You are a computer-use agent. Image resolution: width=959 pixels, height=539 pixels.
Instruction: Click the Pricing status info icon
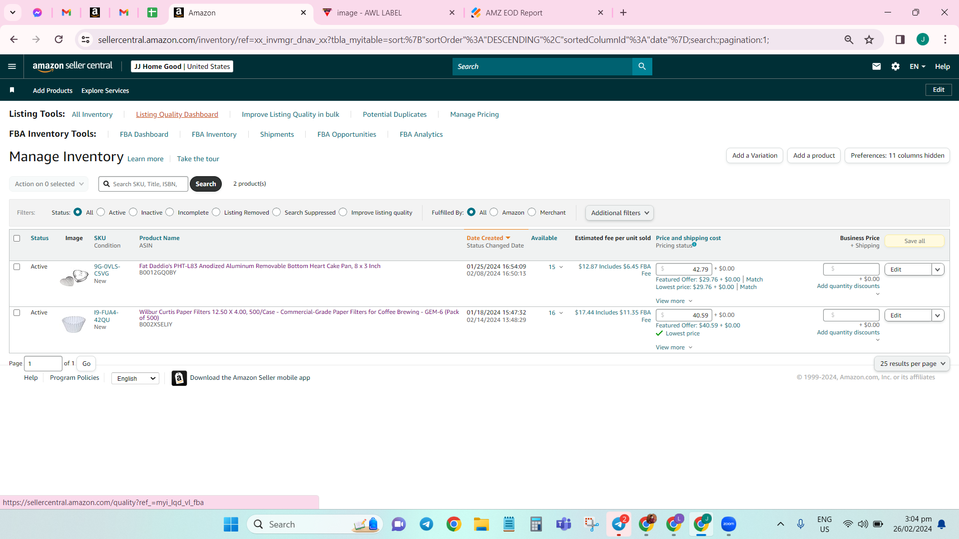[x=694, y=245]
